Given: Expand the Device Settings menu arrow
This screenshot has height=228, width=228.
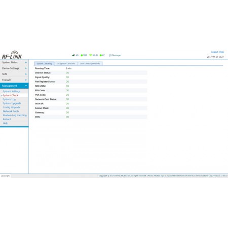Looking at the screenshot, I should [26, 68].
